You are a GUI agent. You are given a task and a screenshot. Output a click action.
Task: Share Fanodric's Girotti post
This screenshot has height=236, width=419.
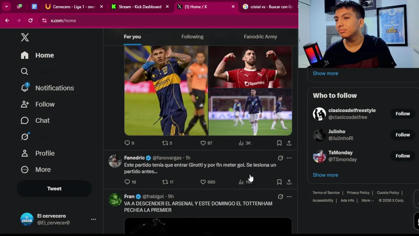coord(289,182)
